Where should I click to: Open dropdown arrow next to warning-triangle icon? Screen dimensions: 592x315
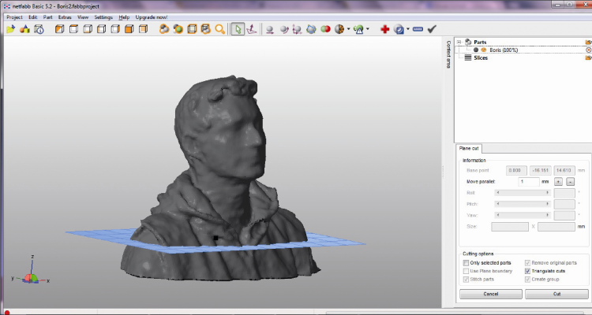[x=367, y=29]
